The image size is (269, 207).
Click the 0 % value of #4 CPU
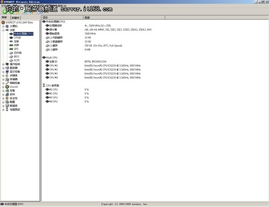pos(87,101)
